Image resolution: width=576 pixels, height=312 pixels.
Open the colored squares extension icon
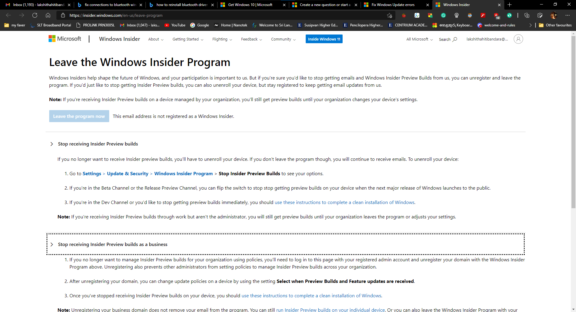click(430, 15)
